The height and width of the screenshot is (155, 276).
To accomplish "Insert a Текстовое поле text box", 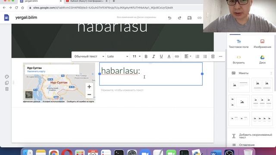I will pos(238,44).
